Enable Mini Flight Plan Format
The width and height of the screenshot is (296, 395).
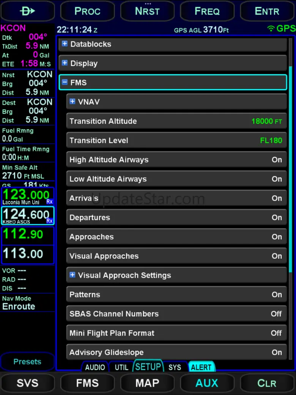click(176, 333)
